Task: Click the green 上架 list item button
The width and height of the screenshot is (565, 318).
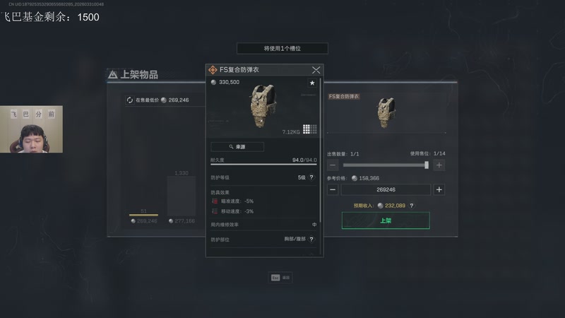Action: pyautogui.click(x=386, y=220)
